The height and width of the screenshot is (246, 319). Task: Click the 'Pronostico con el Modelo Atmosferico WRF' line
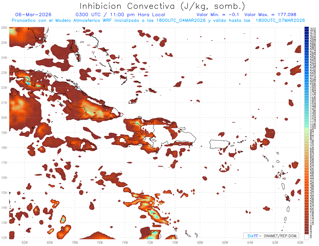coord(158,20)
